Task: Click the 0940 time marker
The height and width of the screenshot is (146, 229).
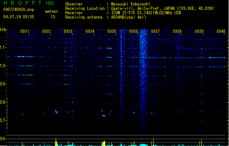Action: (x=221, y=31)
